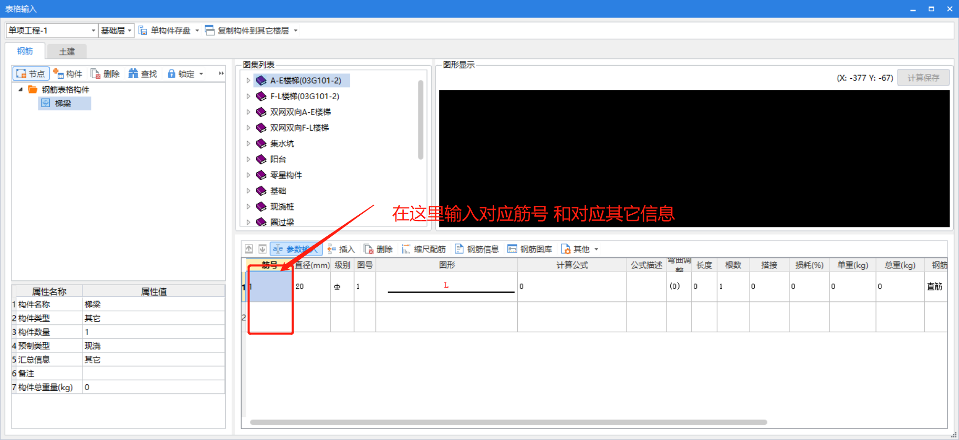The image size is (959, 440).
Task: Click the 备注 value field
Action: click(x=153, y=373)
